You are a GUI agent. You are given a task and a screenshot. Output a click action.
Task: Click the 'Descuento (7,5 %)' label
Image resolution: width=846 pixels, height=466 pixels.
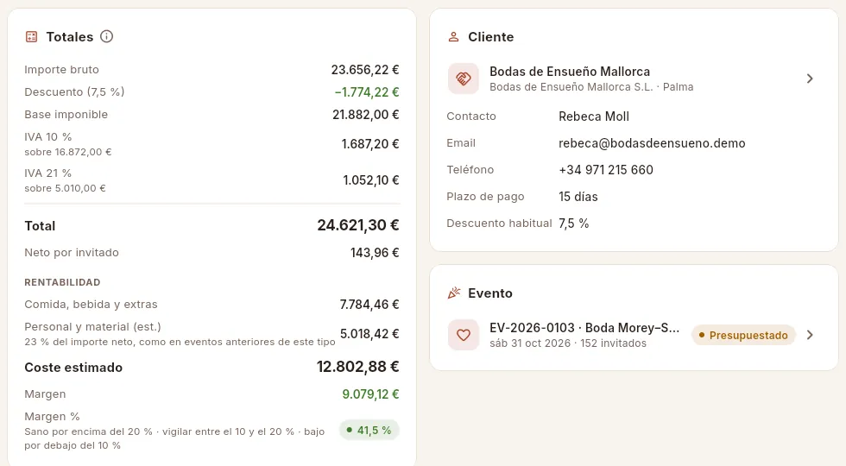coord(74,92)
